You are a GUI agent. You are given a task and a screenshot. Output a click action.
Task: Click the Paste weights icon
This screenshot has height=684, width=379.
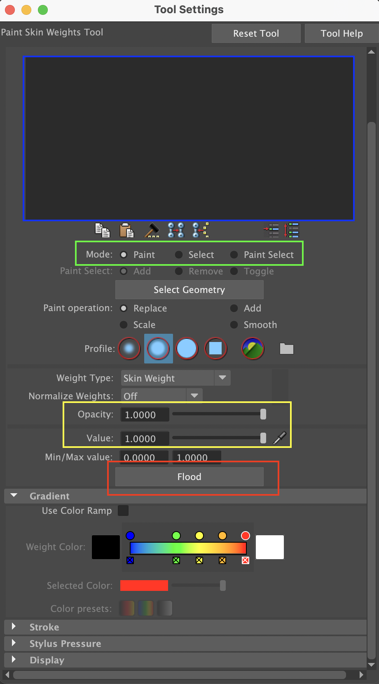click(126, 230)
